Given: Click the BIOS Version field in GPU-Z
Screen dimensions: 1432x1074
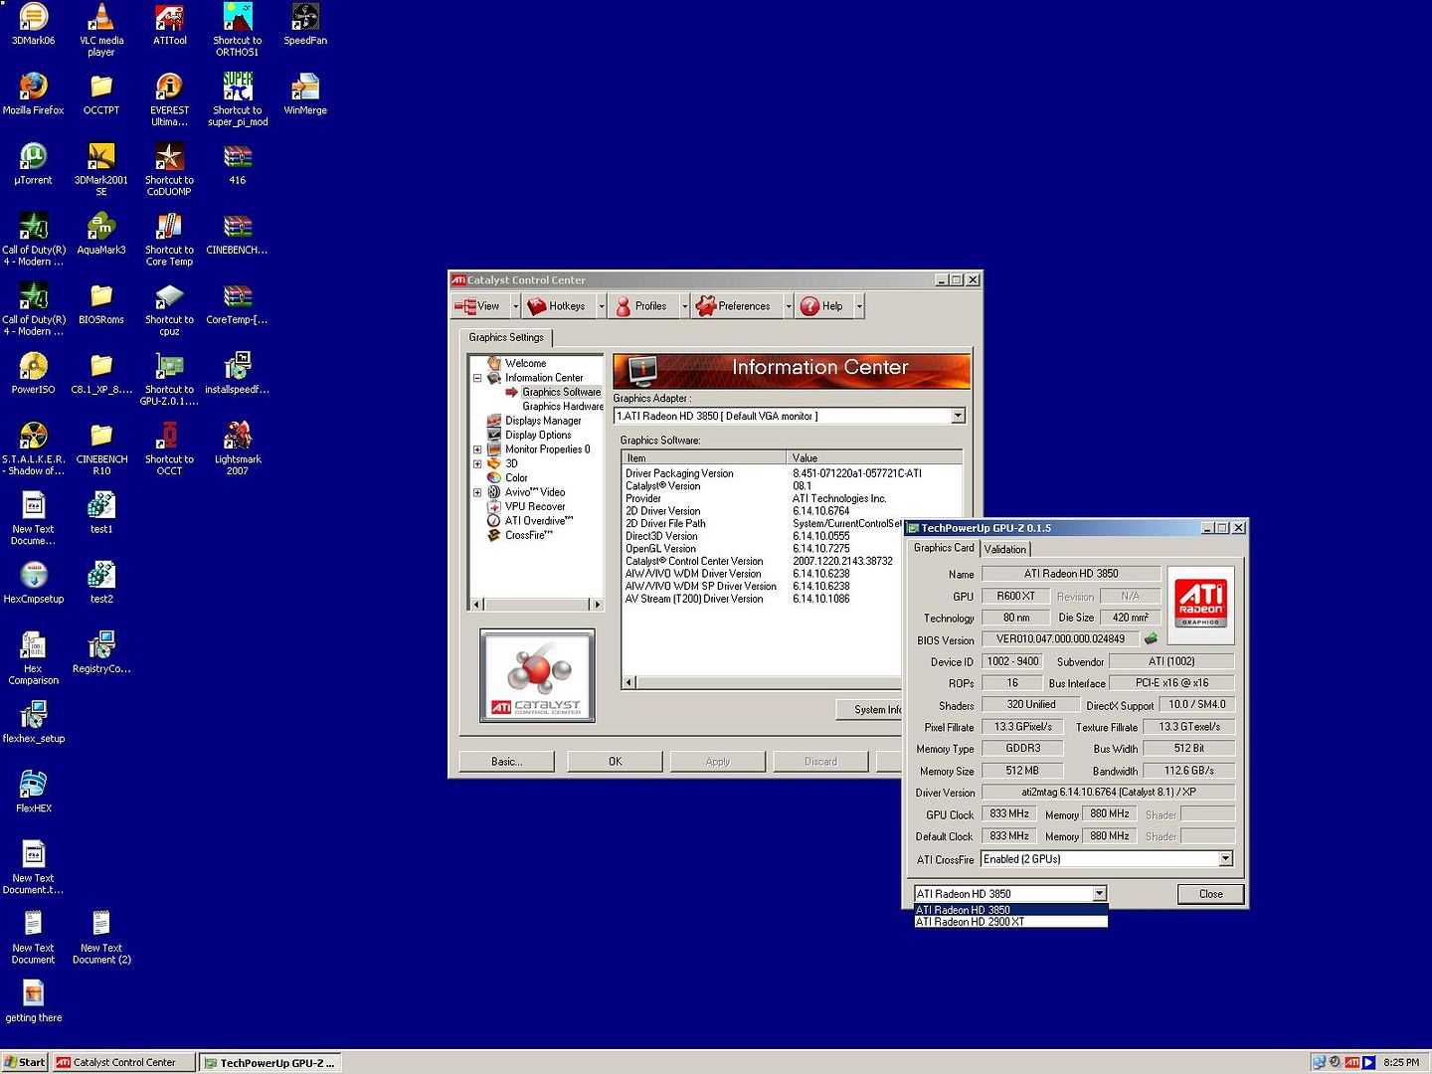Looking at the screenshot, I should (x=1061, y=639).
